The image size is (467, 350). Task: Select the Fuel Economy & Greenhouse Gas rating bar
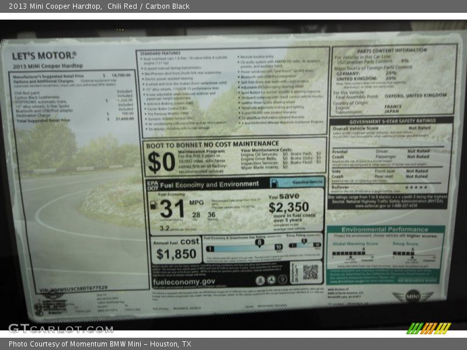pos(244,247)
